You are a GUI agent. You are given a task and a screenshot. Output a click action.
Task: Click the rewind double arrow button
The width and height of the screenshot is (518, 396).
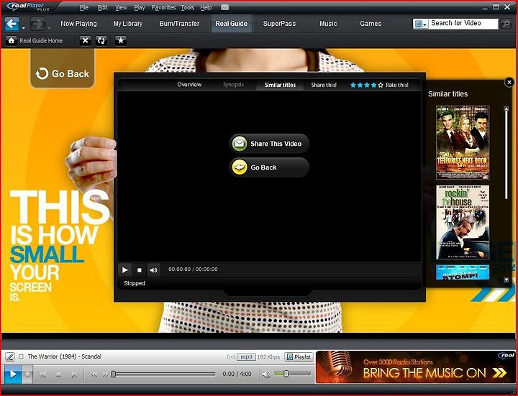coord(94,374)
